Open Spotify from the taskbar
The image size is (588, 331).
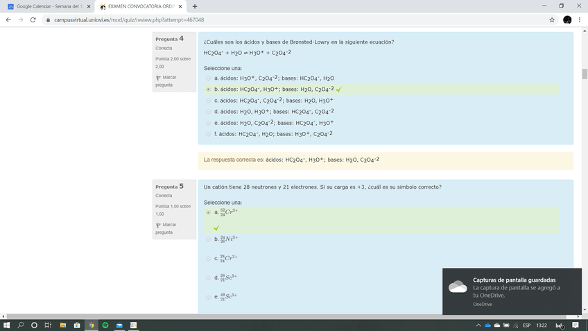[x=105, y=325]
